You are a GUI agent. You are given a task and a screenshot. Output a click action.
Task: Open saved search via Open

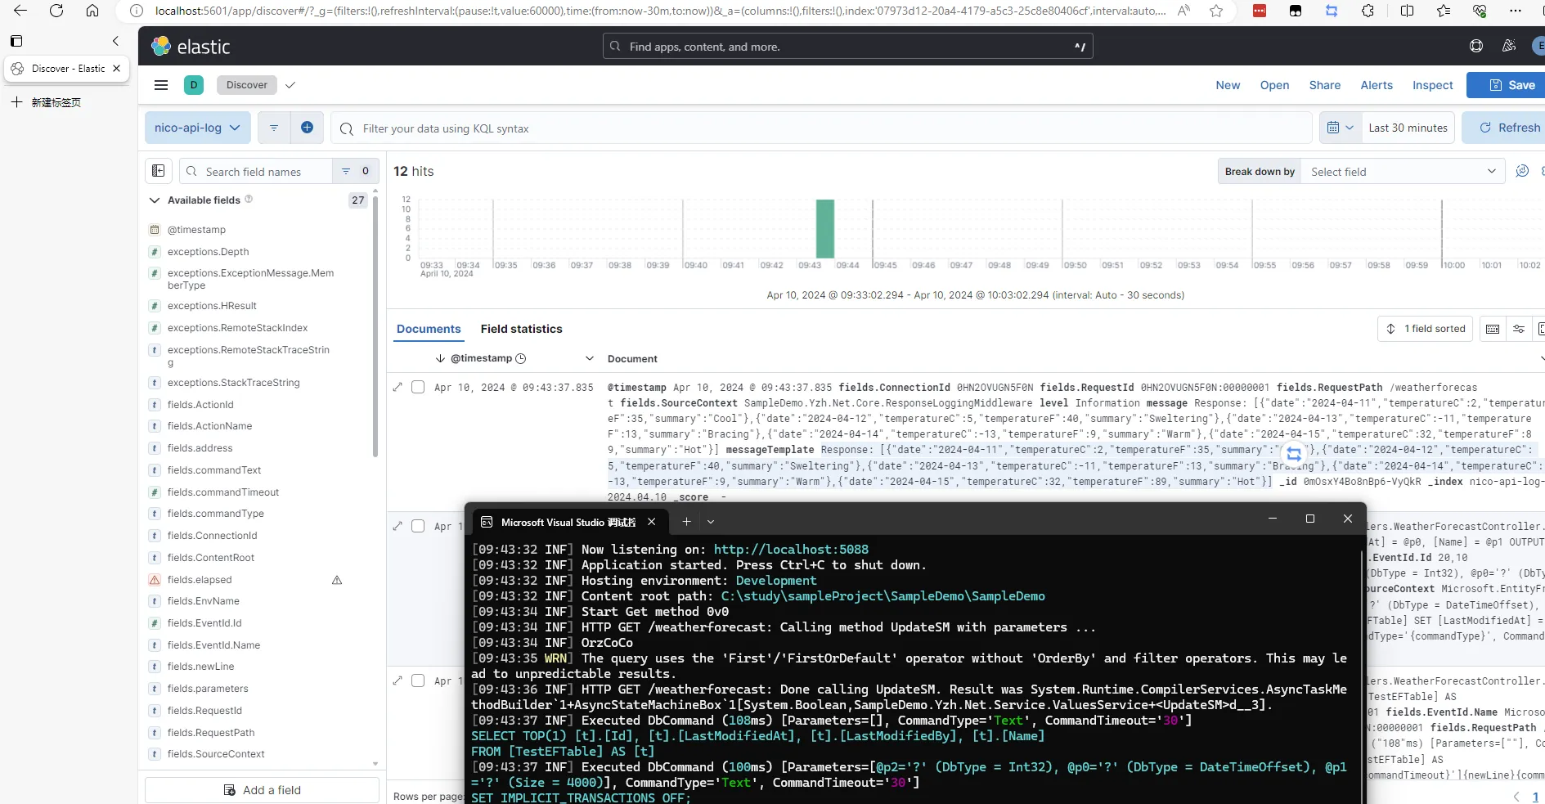[1274, 85]
